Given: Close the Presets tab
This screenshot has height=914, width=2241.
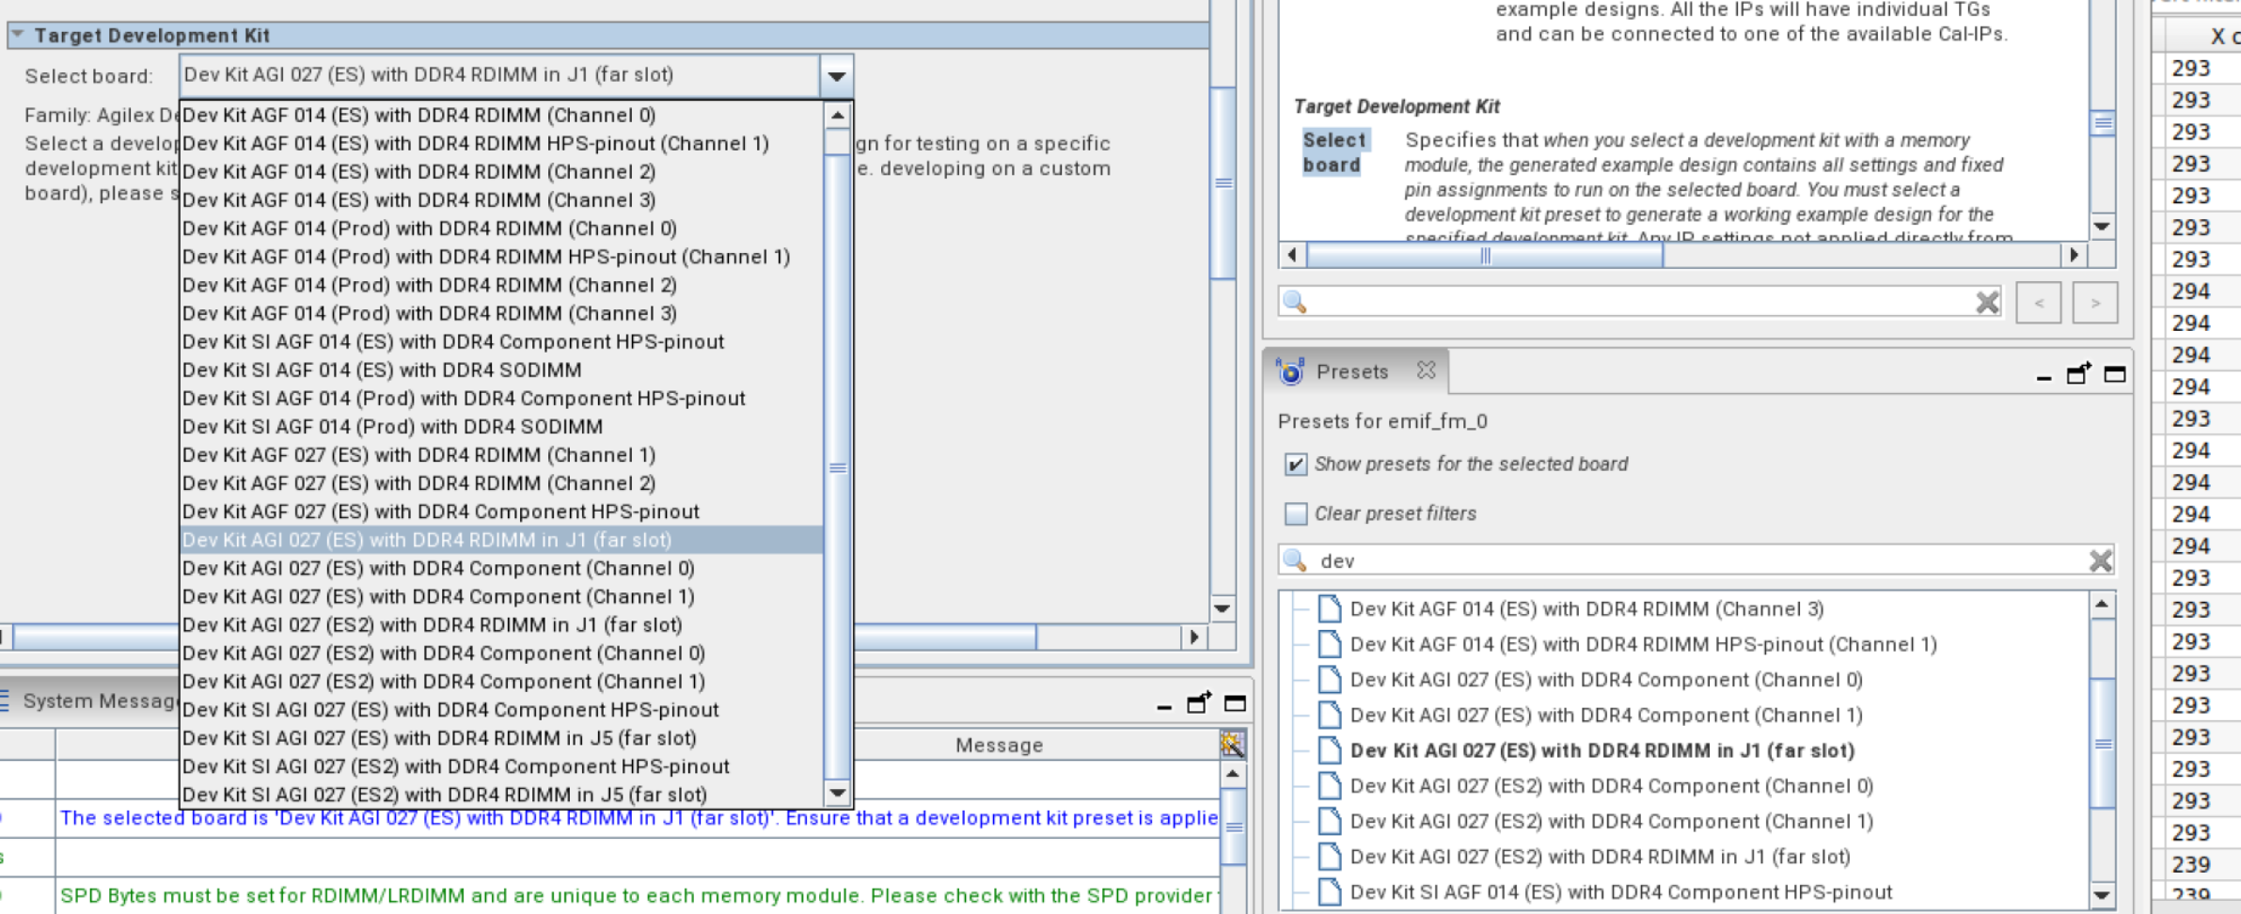Looking at the screenshot, I should click(1426, 370).
